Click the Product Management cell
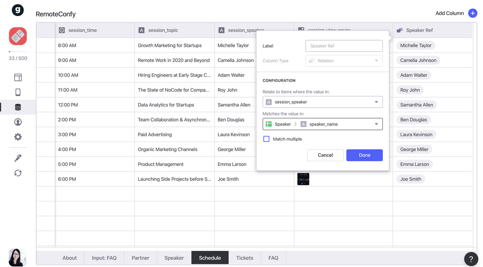Viewport: 483px width, 267px height. (x=174, y=164)
